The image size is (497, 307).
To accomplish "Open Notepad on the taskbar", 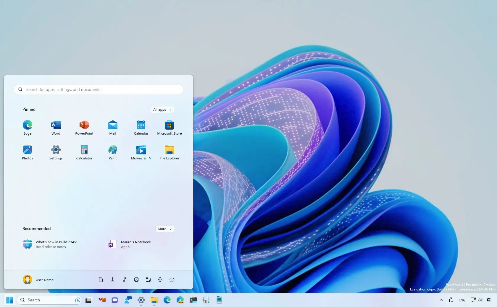I will (x=219, y=300).
